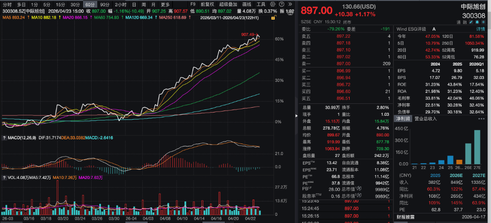Click the stock name 中际旭创 header
This screenshot has height=223, width=491.
click(474, 7)
